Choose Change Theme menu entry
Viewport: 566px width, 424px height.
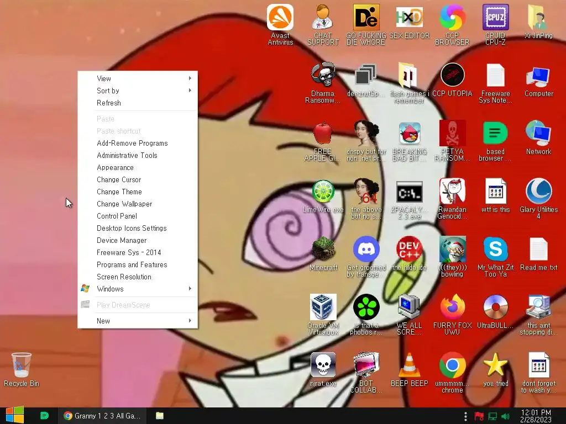[138, 192]
